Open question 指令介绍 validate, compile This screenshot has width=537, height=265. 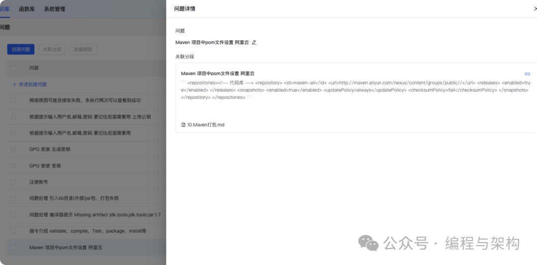[x=88, y=231]
